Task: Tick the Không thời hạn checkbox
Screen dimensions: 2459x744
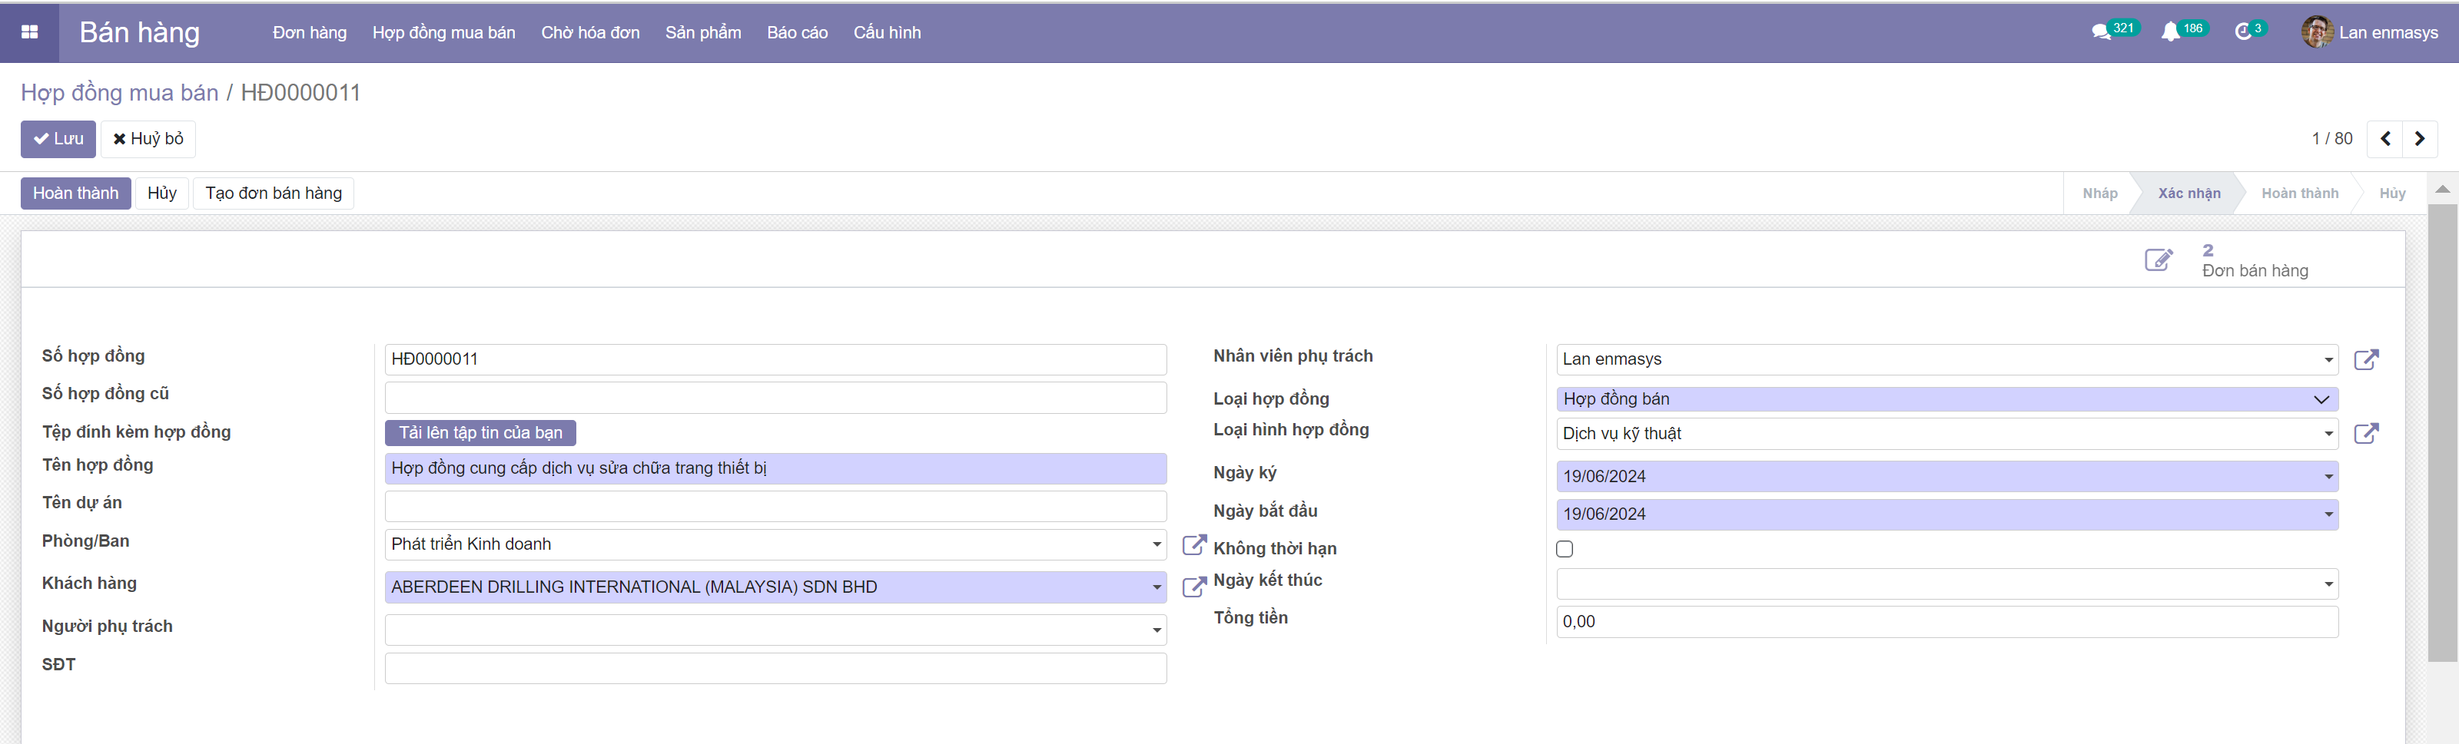Action: pos(1565,550)
